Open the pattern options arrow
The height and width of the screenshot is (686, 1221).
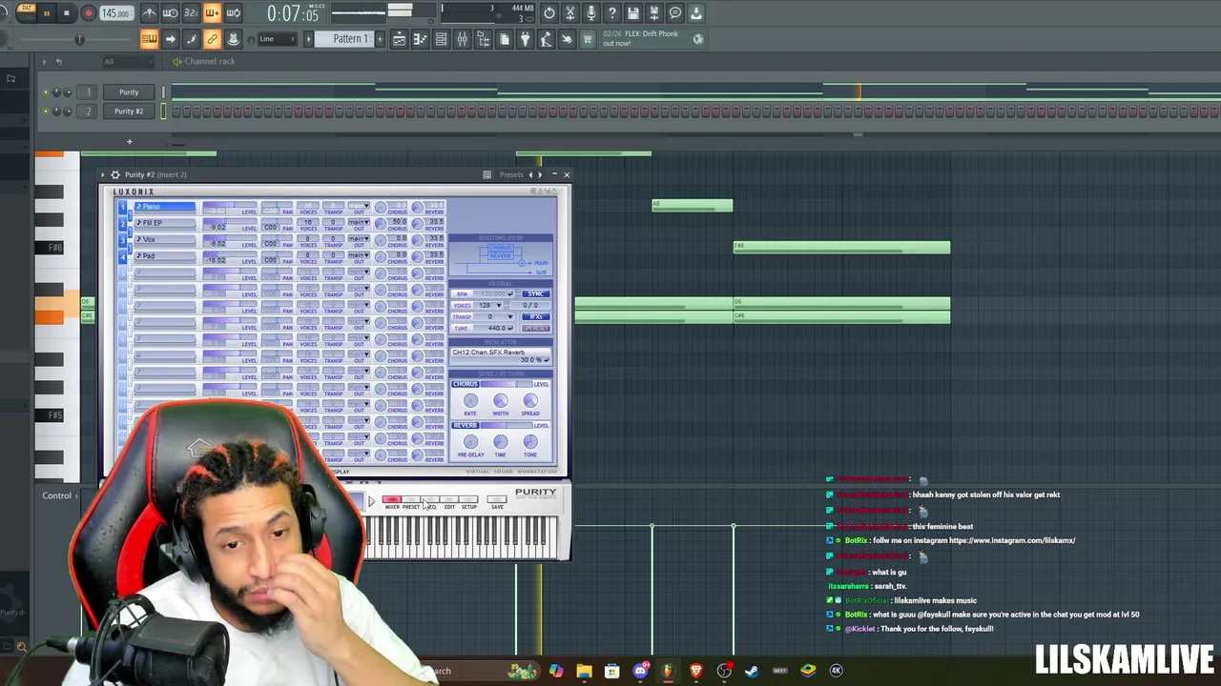pos(308,39)
